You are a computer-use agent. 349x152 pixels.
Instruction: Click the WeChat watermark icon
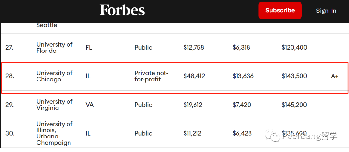pos(272,136)
